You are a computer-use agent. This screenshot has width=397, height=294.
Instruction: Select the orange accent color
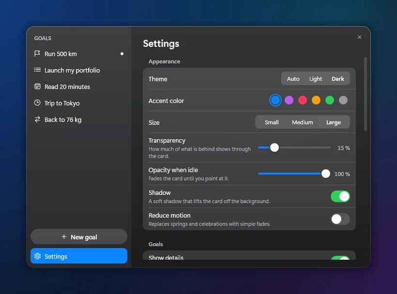point(316,101)
